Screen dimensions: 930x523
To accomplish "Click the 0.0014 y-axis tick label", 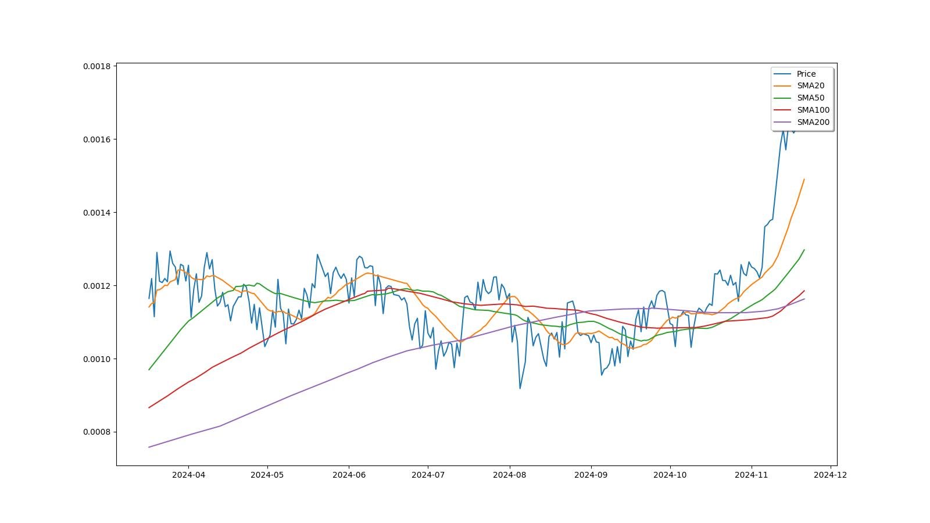I will click(x=96, y=213).
